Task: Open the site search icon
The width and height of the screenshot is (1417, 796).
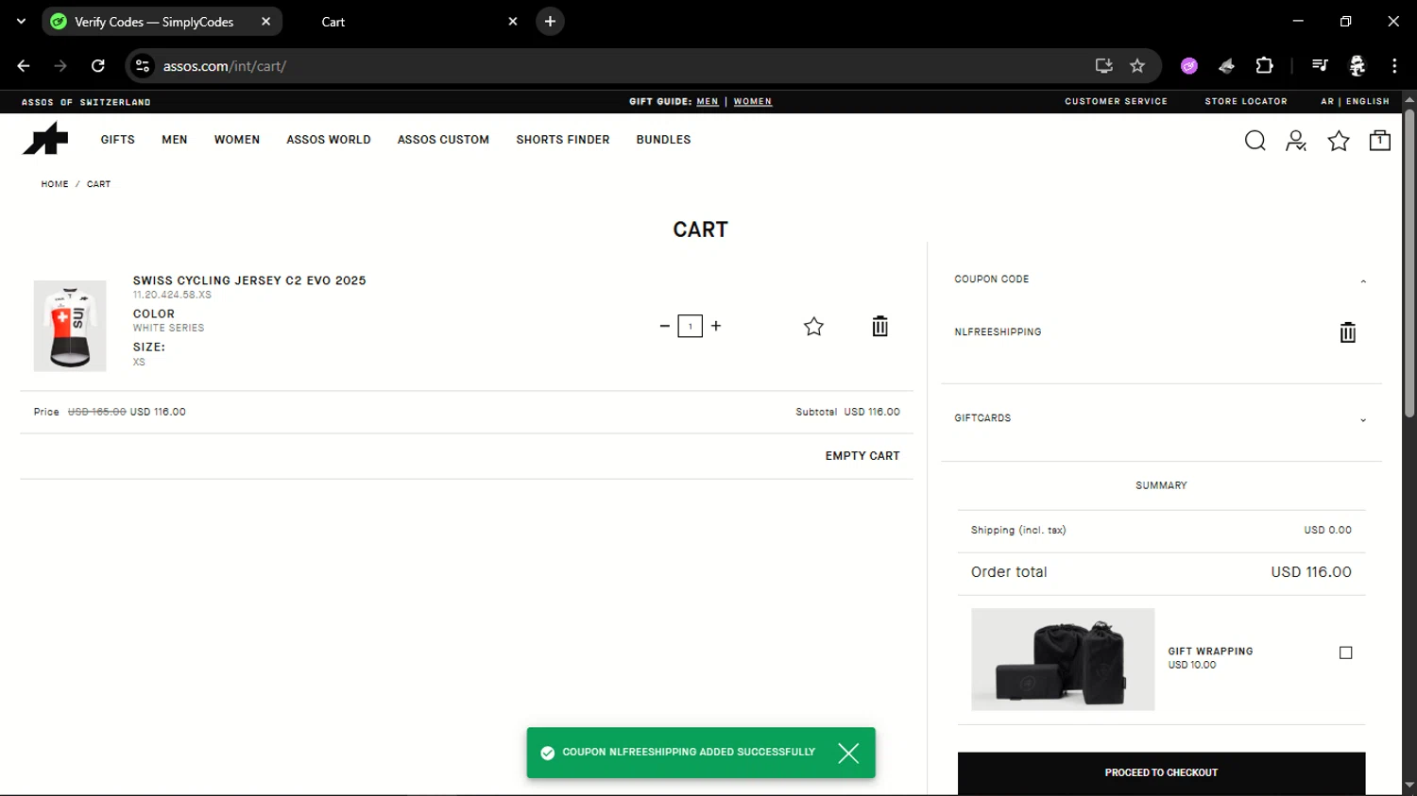Action: click(1255, 141)
